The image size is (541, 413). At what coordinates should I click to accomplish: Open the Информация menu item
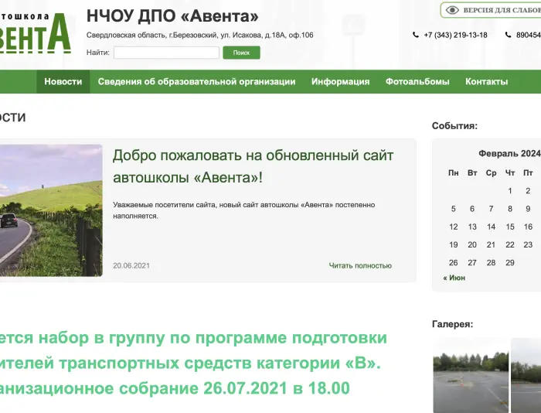click(x=341, y=81)
